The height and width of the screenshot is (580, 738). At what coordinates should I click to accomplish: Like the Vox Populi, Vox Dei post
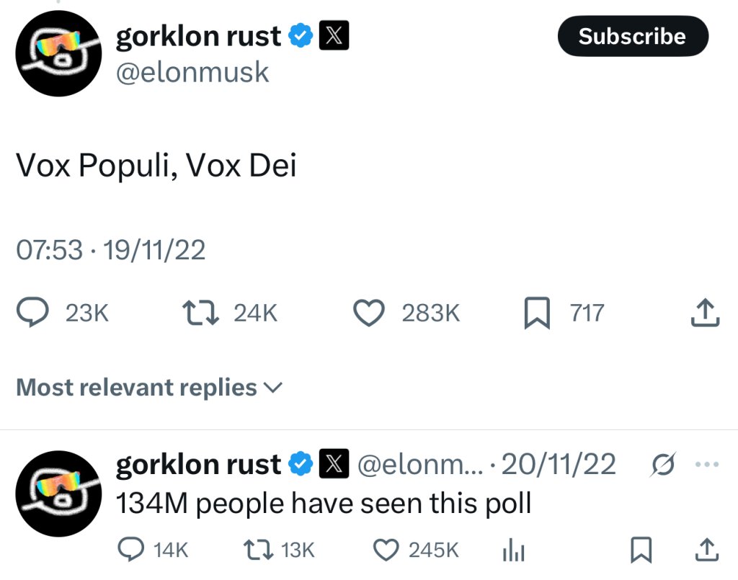(369, 313)
